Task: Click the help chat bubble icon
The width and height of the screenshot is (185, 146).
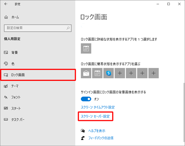Action: [83, 131]
